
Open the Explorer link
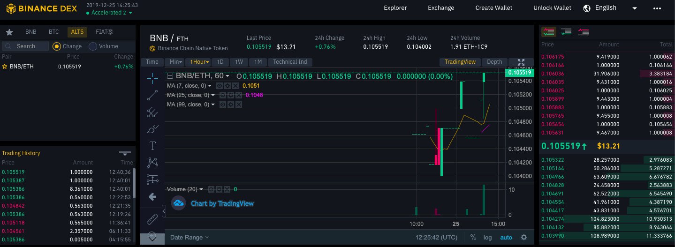pos(395,8)
